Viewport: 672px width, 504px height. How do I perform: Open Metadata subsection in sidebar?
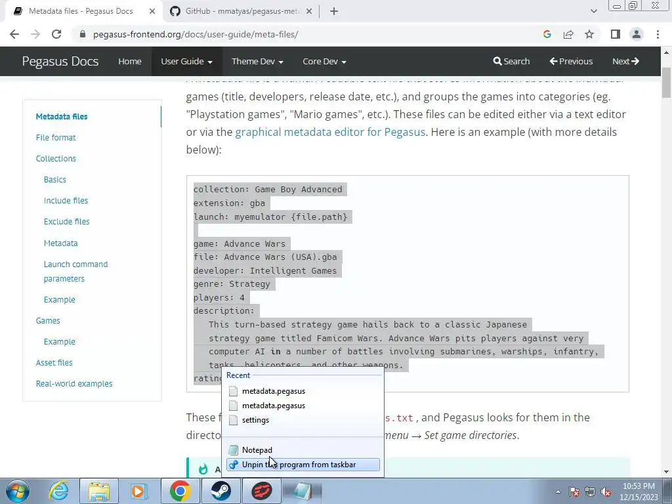pos(60,243)
